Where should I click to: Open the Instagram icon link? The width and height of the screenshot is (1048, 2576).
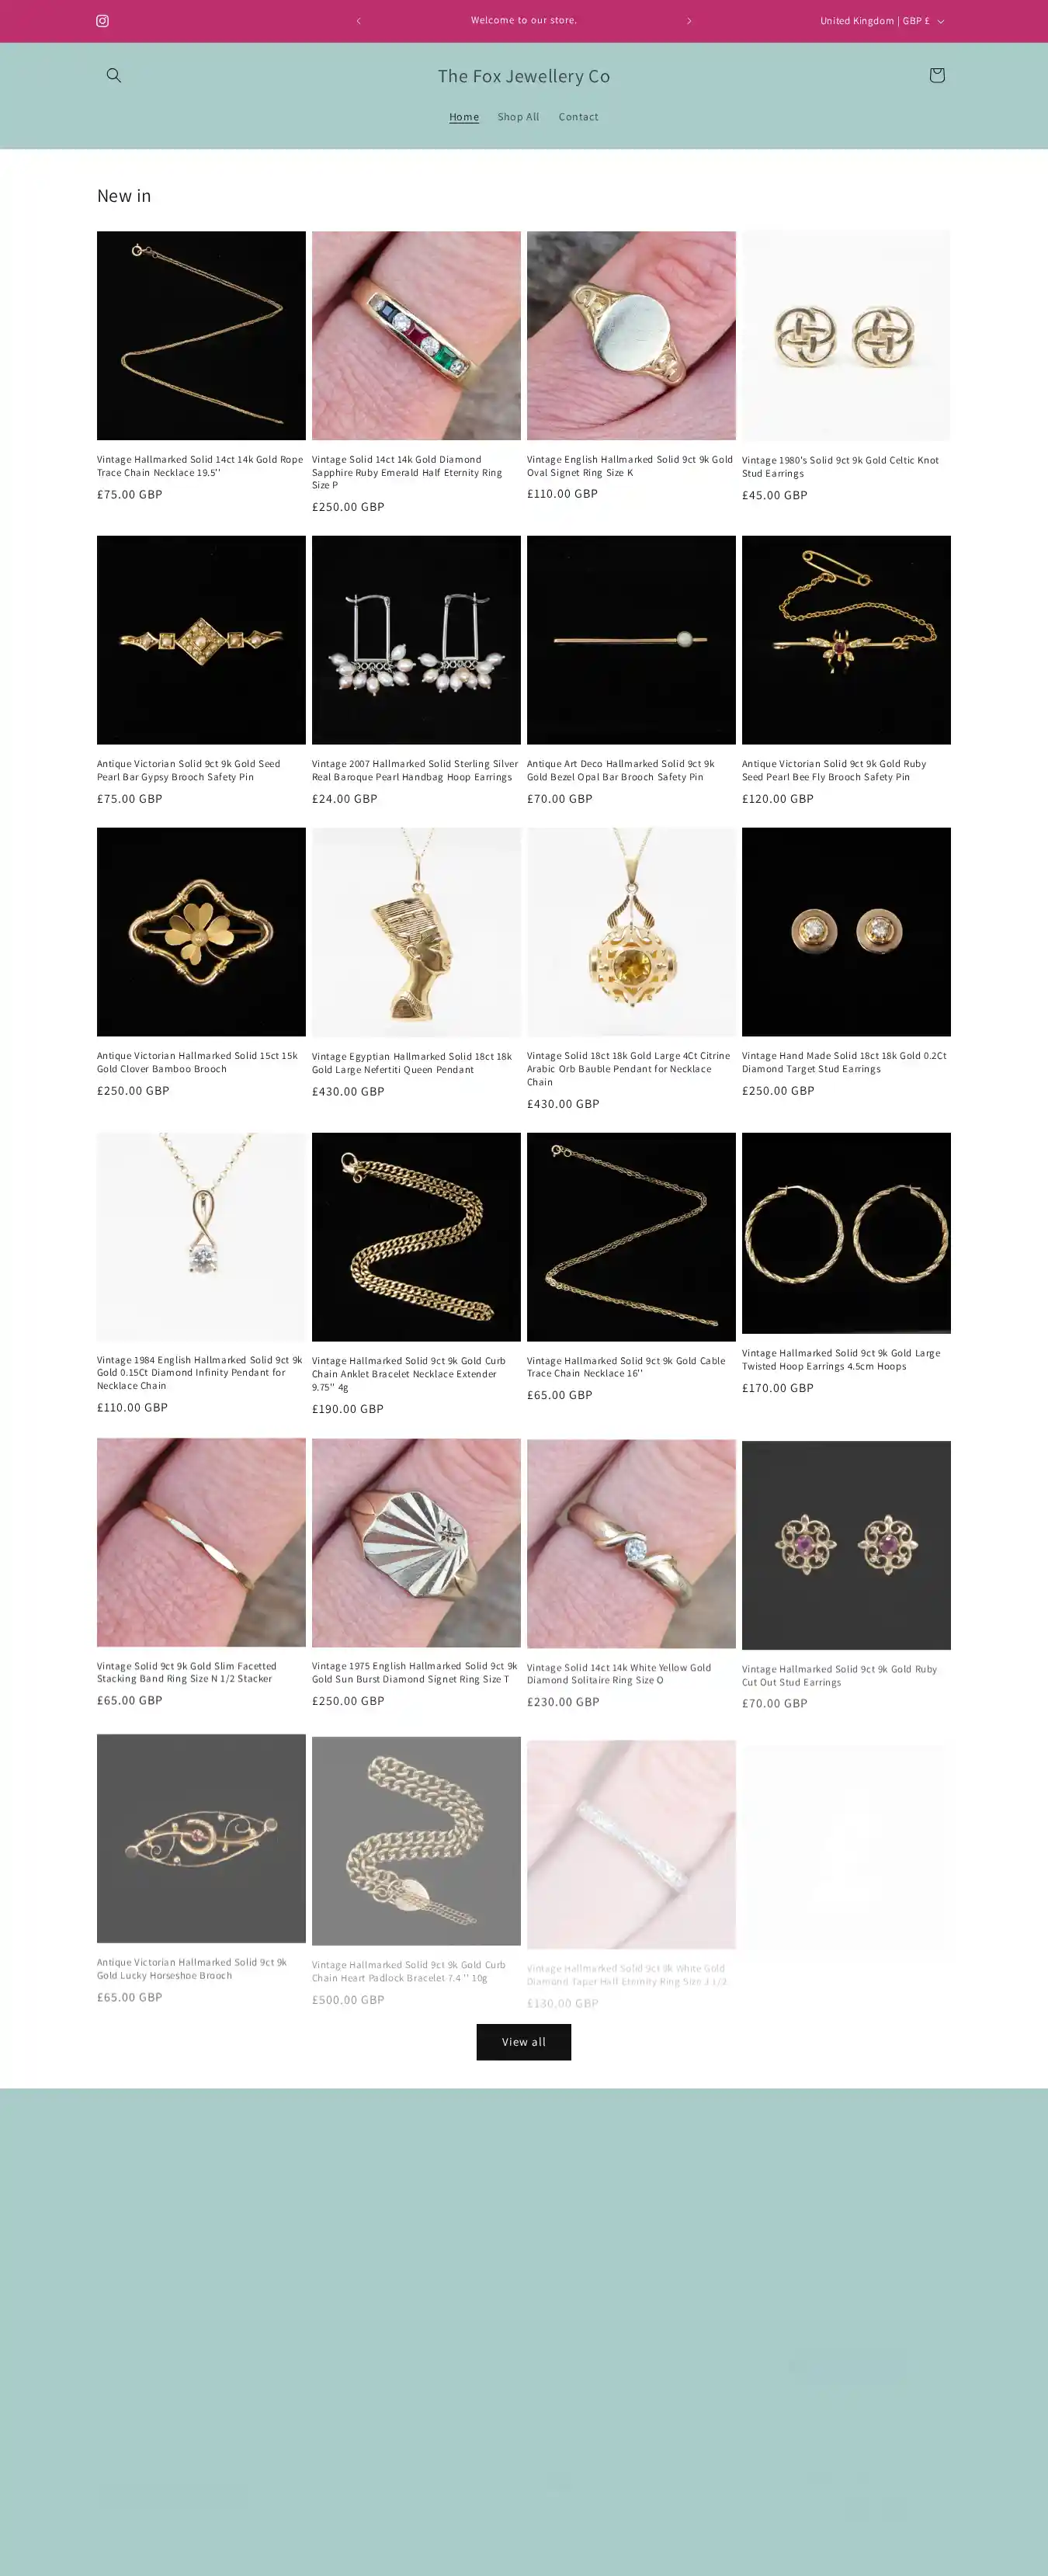(102, 21)
